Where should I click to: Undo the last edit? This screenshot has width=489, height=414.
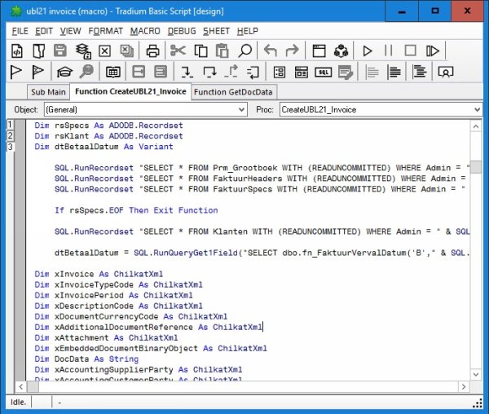click(271, 51)
